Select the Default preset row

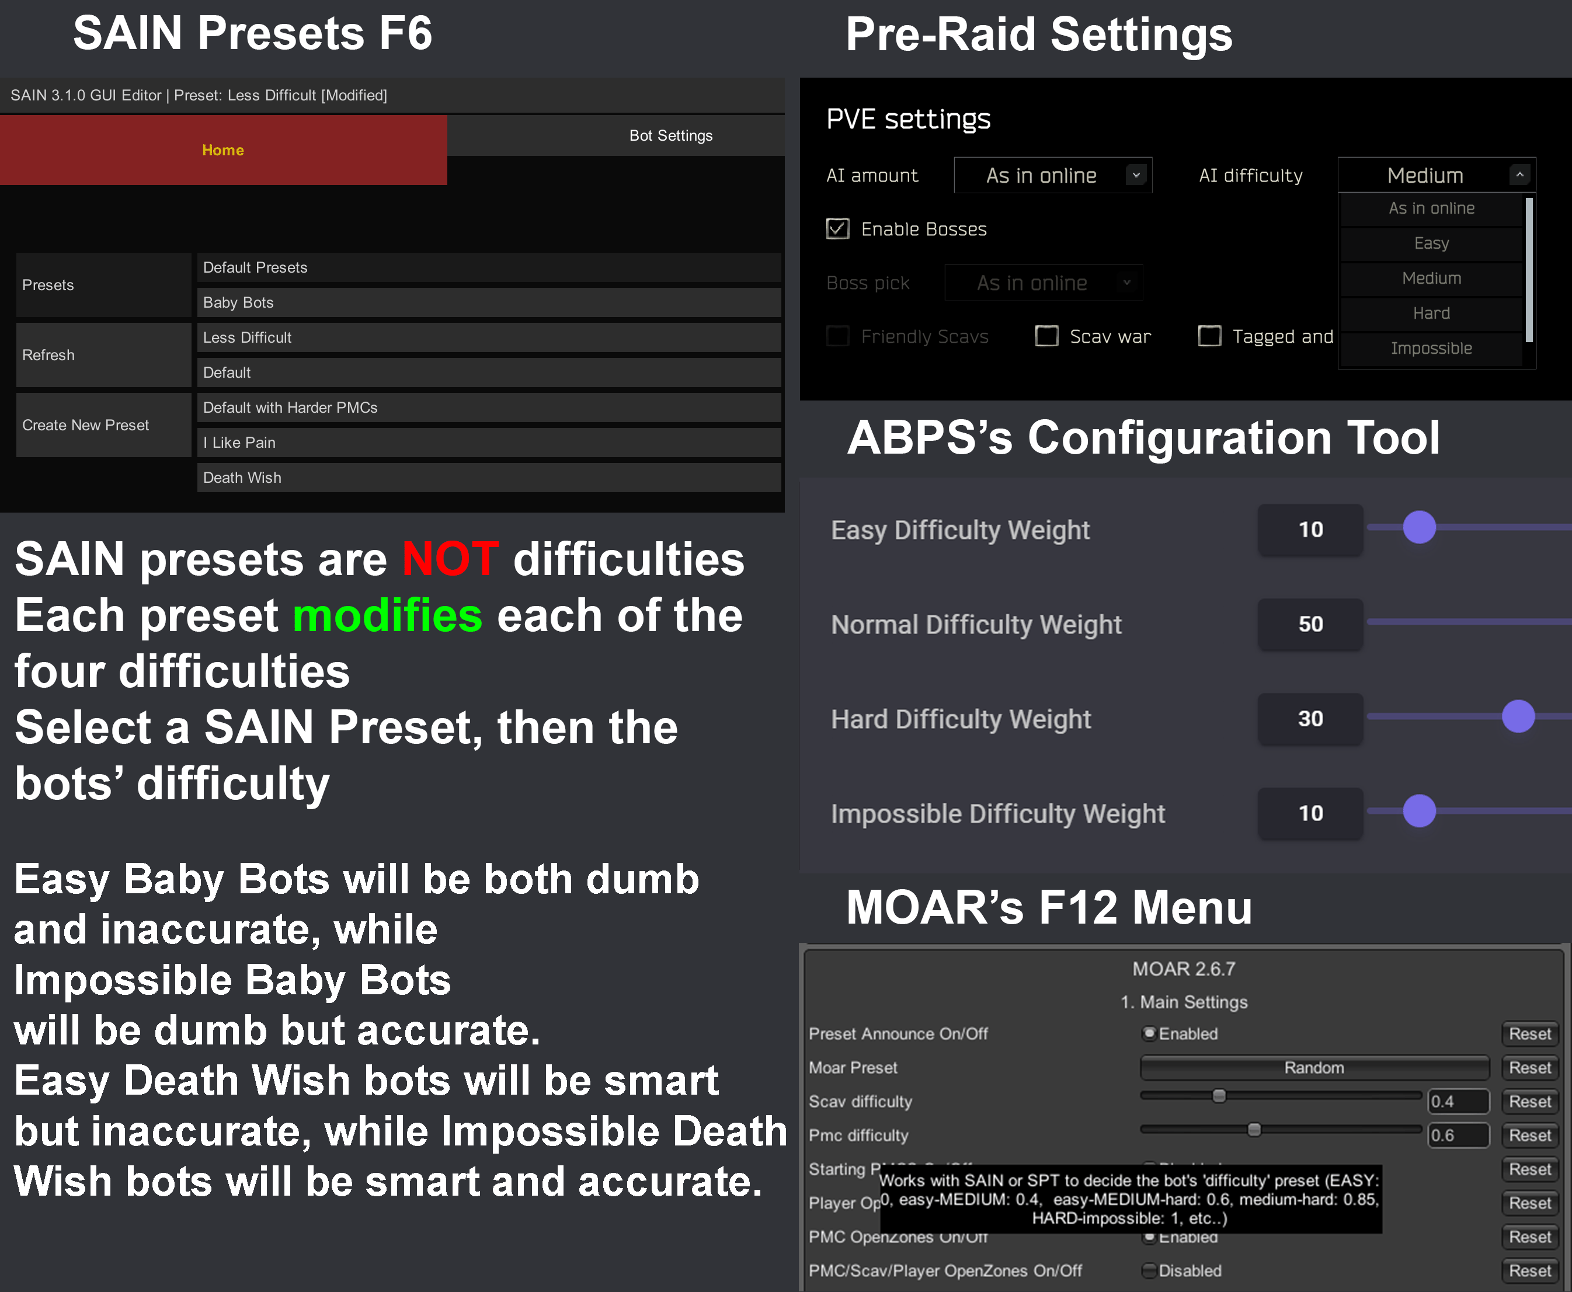489,372
